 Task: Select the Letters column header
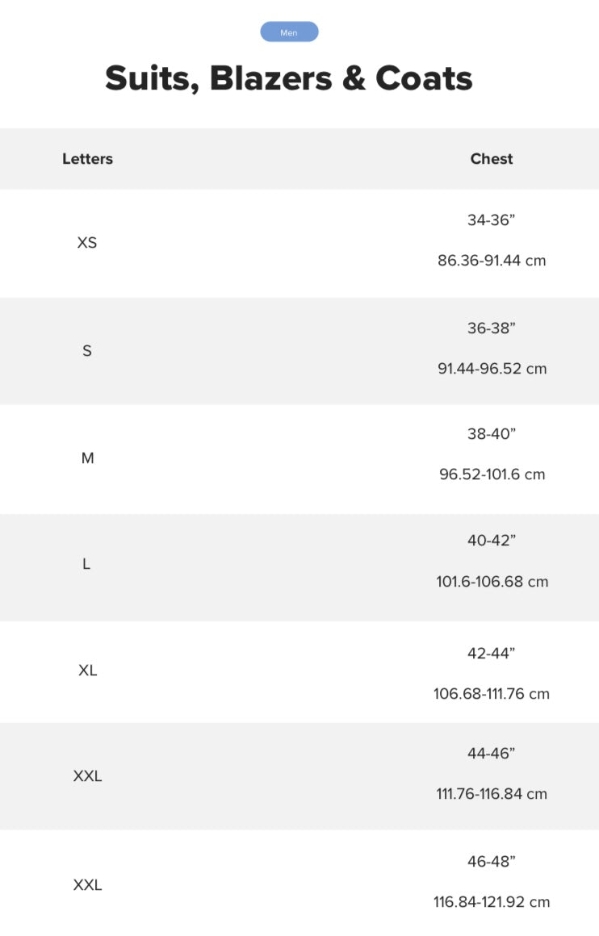[x=87, y=159]
